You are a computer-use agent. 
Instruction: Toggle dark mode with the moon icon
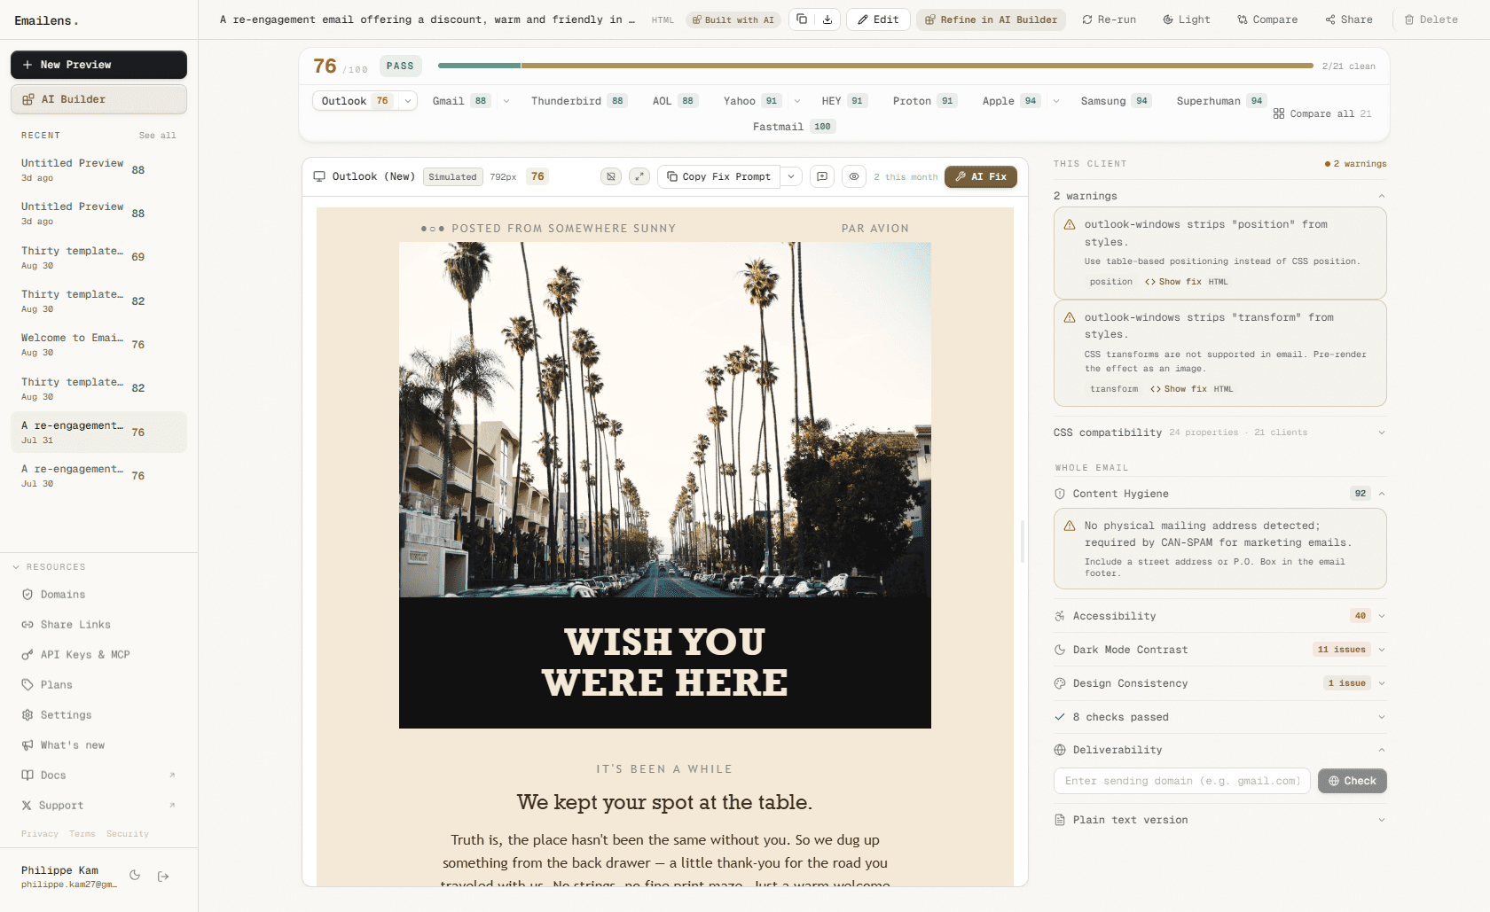135,876
